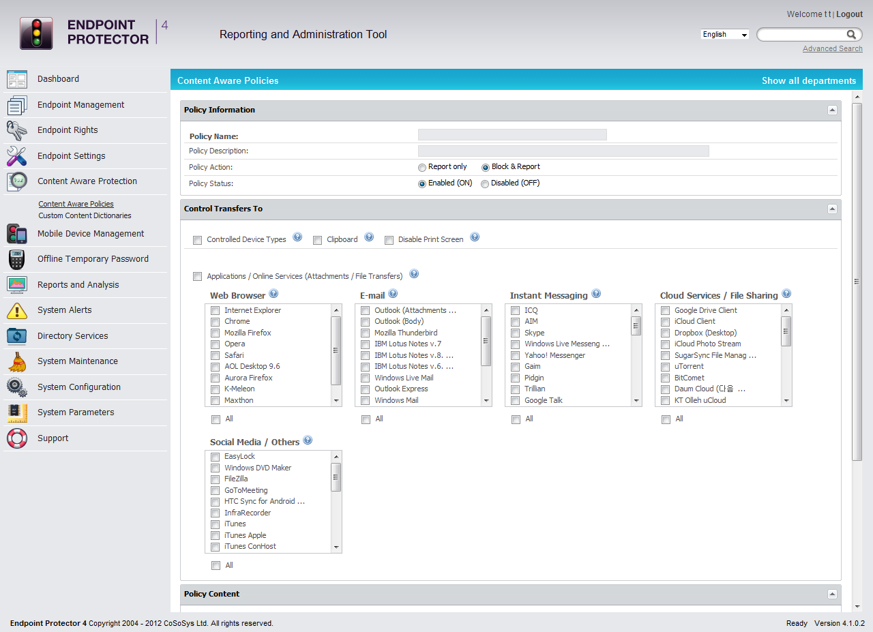Open the English language dropdown
This screenshot has width=873, height=632.
[724, 35]
